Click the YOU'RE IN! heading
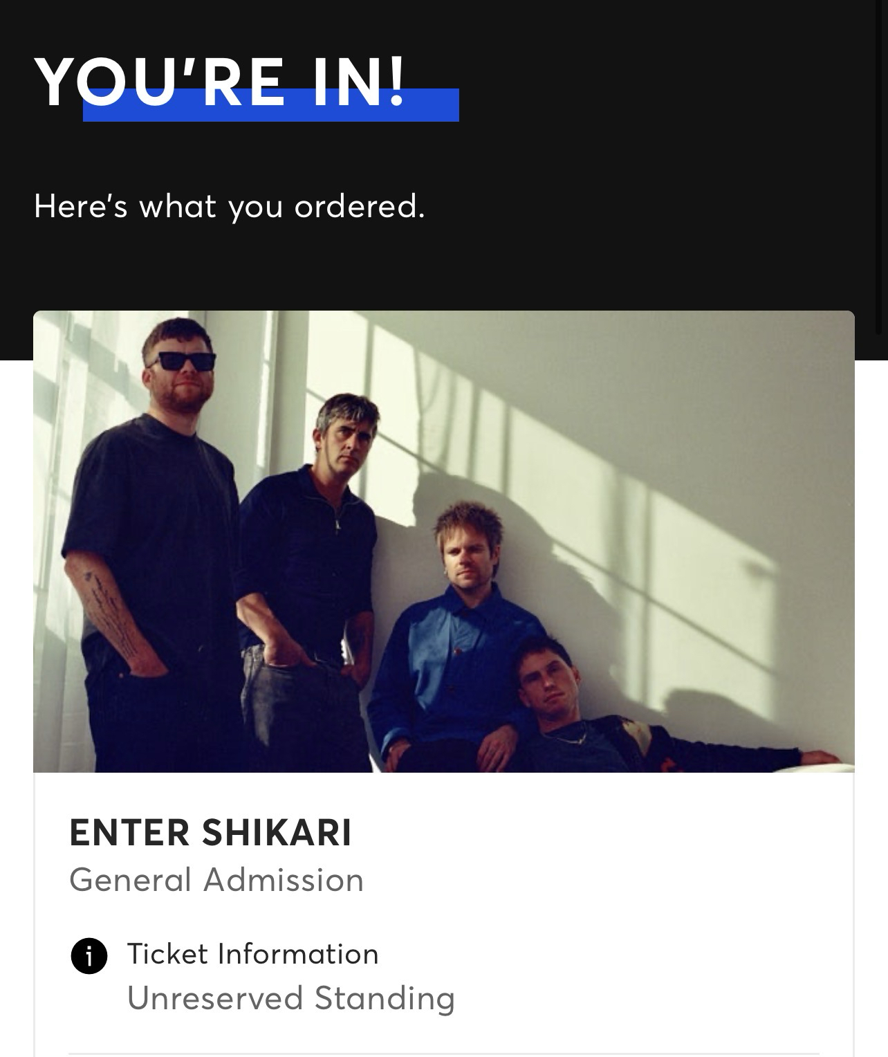Screen dimensions: 888x1057 click(221, 82)
